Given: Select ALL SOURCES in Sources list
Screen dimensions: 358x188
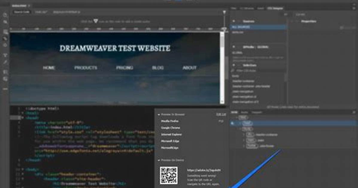Looking at the screenshot, I should [258, 27].
